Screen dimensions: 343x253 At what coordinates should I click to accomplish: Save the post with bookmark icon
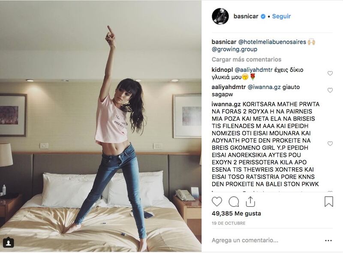coord(328,202)
